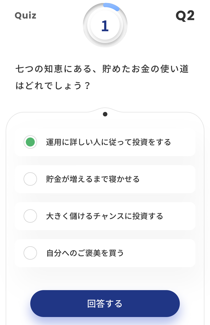This screenshot has height=325, width=210.
Task: Click the gray outer ring of timer
Action: point(87,35)
